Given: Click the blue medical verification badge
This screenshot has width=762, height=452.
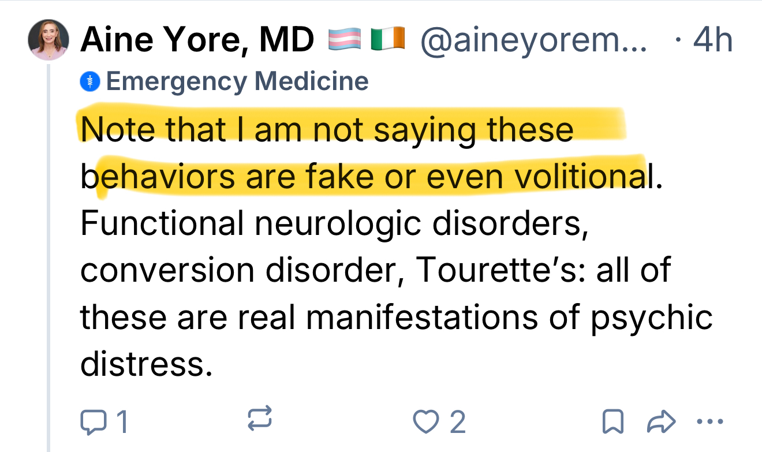Looking at the screenshot, I should pos(90,82).
